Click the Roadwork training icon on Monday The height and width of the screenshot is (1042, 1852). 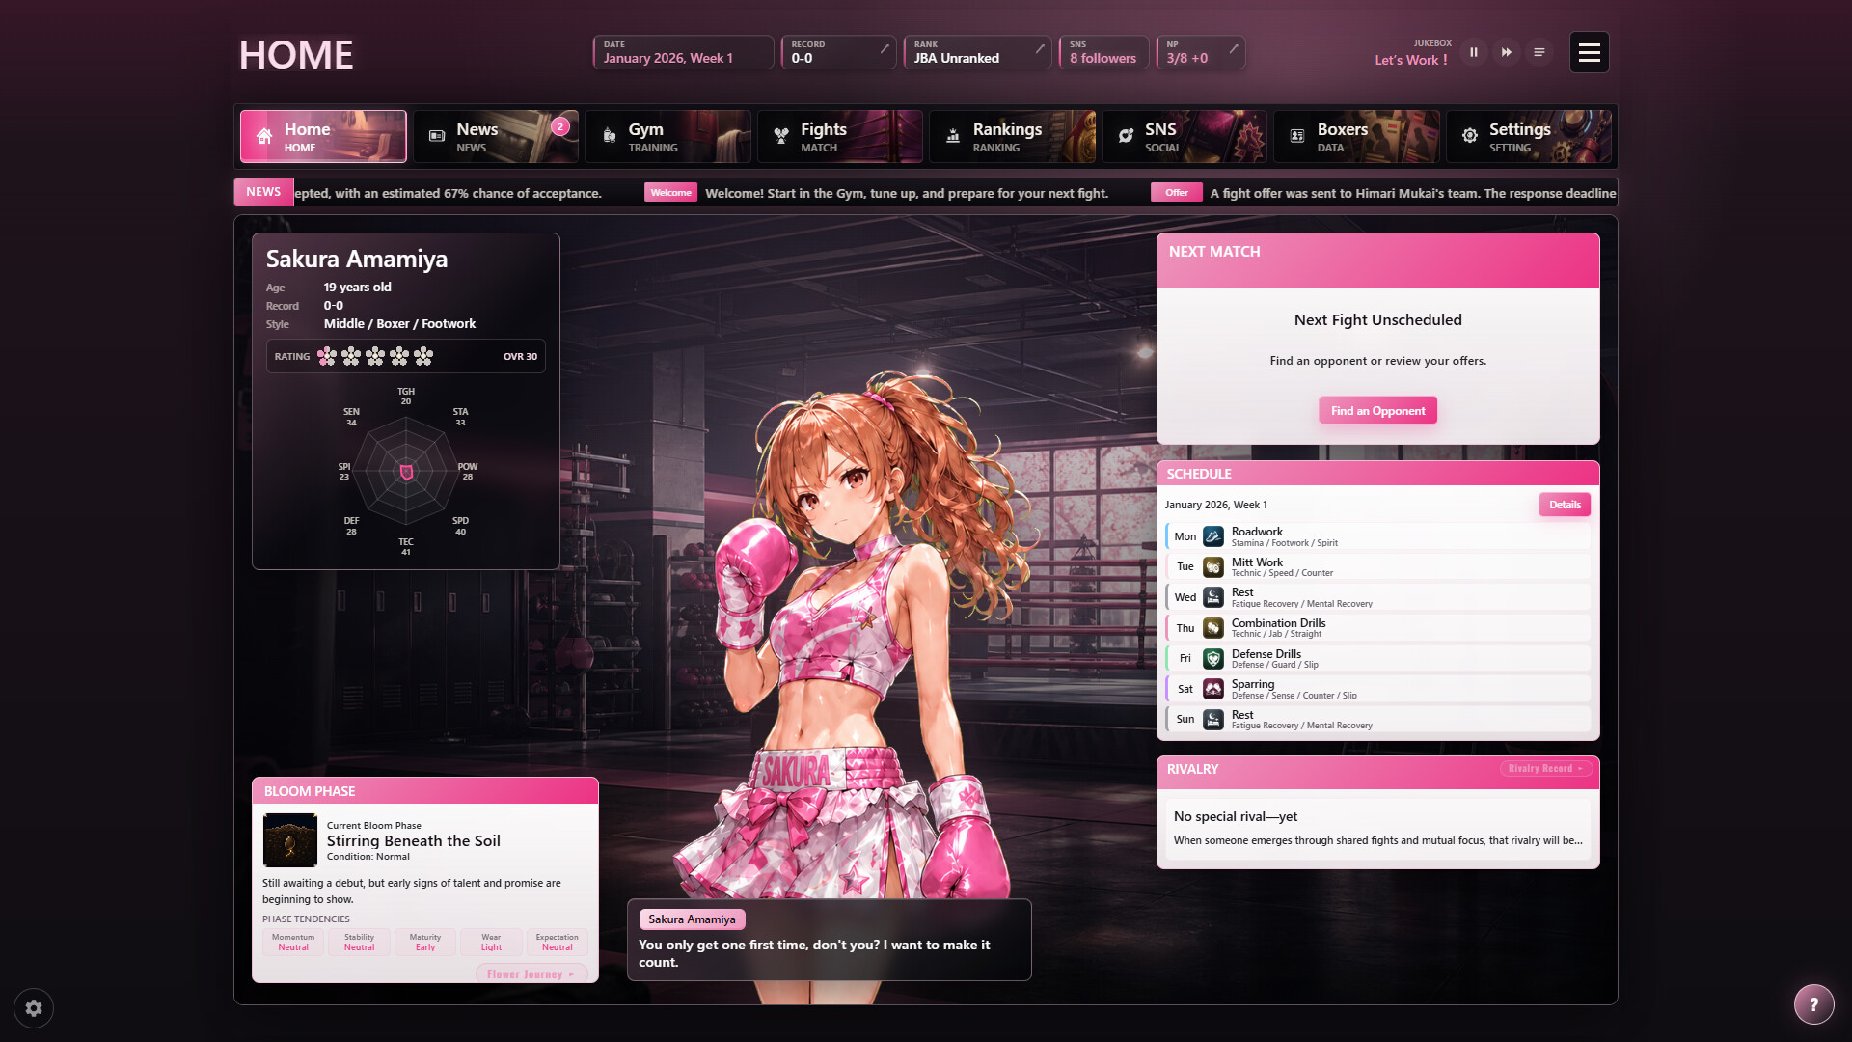[x=1213, y=536]
